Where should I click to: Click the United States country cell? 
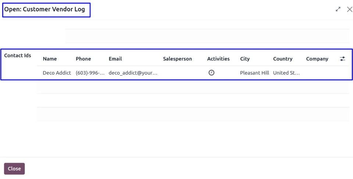click(286, 73)
